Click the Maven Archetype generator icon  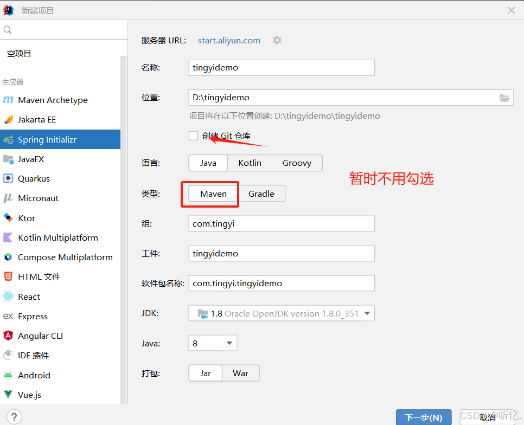[x=8, y=100]
